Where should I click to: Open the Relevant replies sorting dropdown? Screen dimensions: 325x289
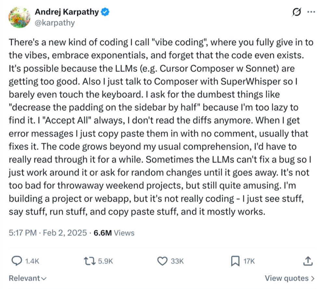28,278
